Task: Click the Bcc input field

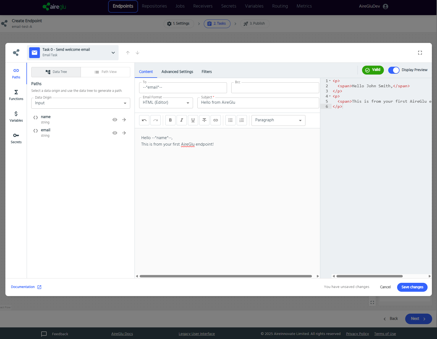Action: point(275,88)
